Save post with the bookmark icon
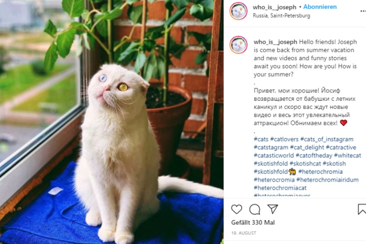This screenshot has width=366, height=244. [362, 209]
